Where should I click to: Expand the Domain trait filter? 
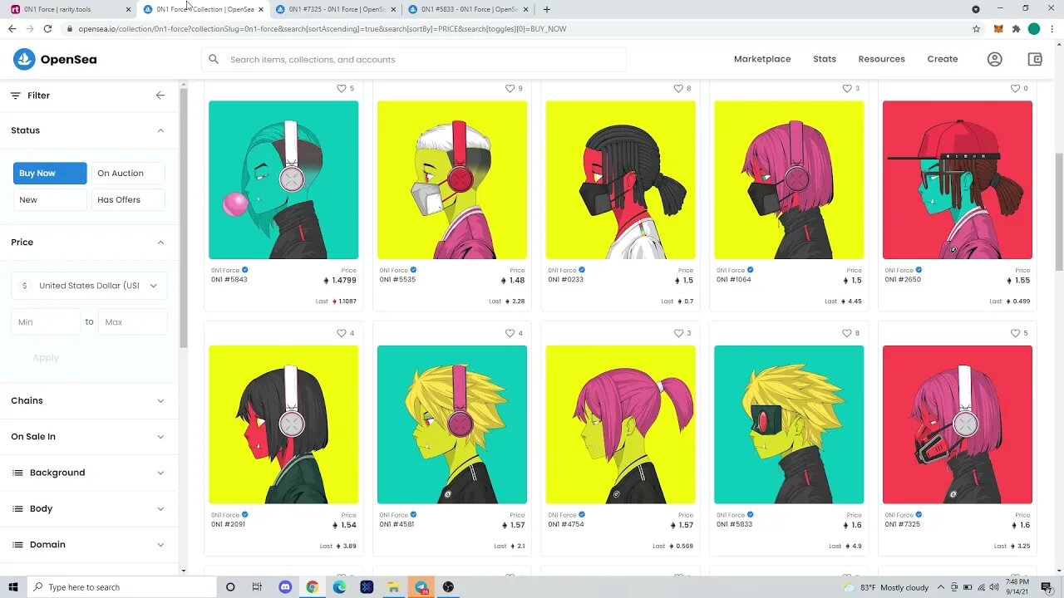89,545
